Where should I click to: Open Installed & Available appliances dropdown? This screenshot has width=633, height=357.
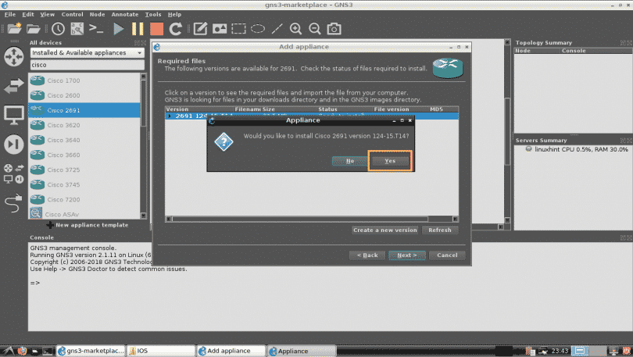click(x=88, y=53)
